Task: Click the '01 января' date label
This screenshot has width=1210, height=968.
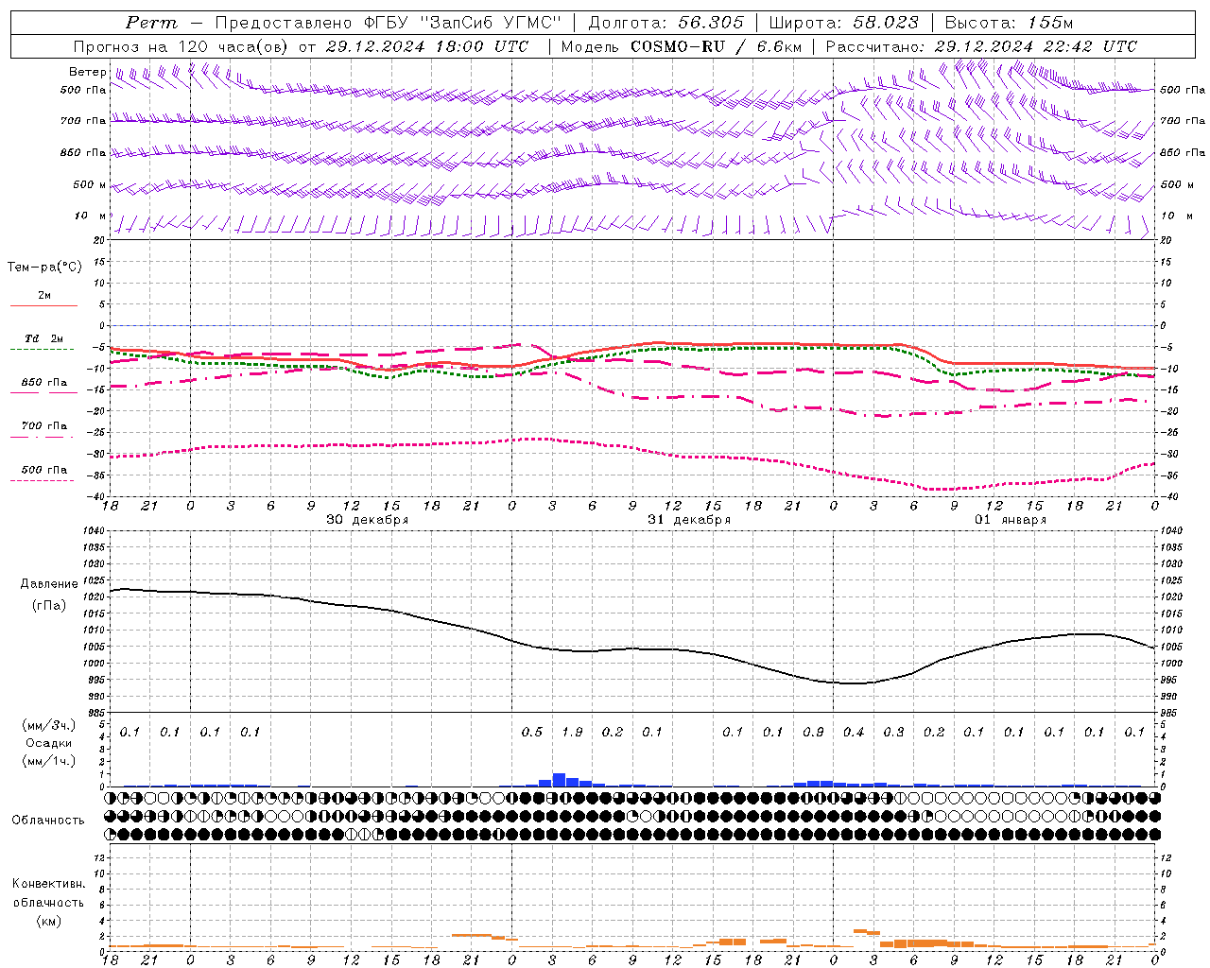Action: click(1011, 520)
